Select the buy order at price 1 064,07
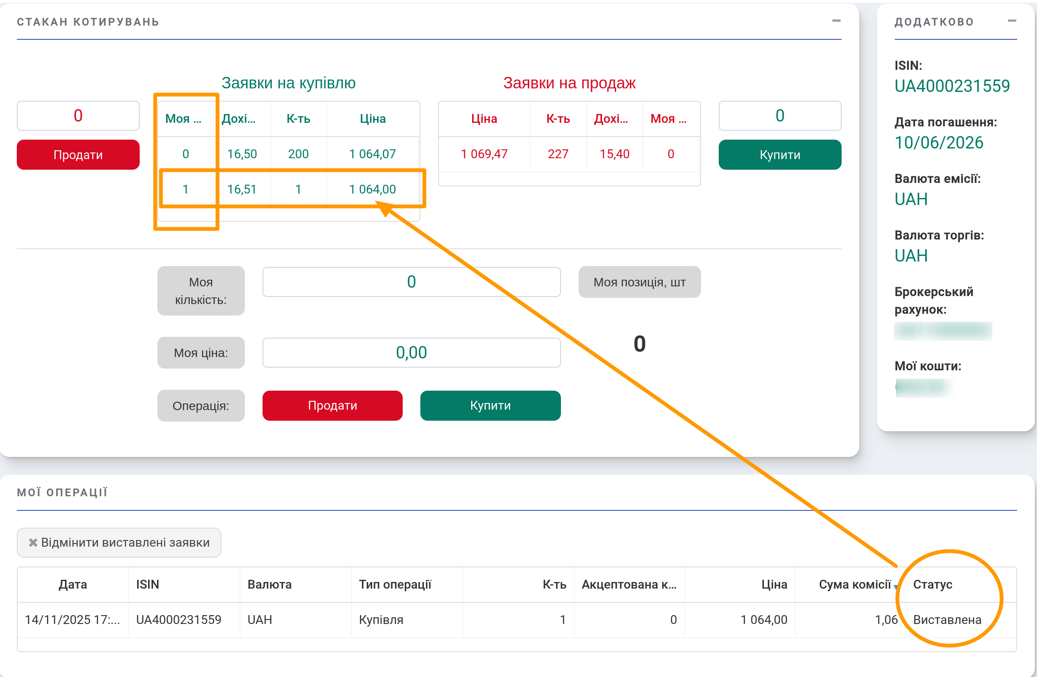1037x677 pixels. click(372, 154)
